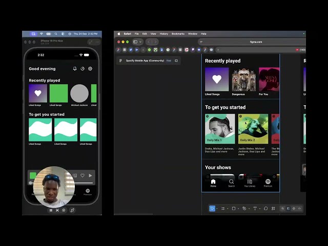Viewport: 328px width, 246px height.
Task: Open Pen tool options dropdown arrow
Action: [x=249, y=209]
